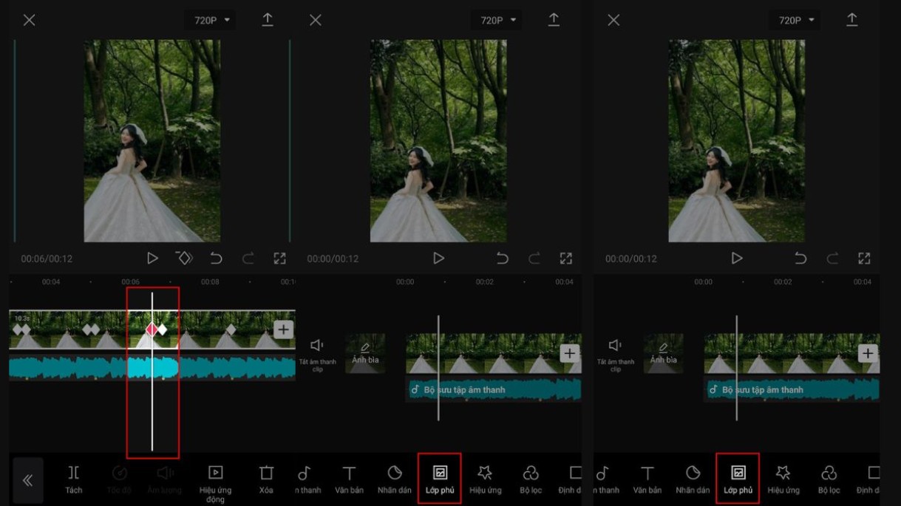Play the video in the left panel

152,258
